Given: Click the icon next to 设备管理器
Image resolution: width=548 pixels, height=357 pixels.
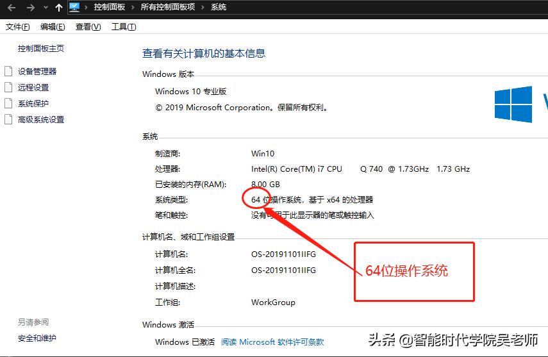Looking at the screenshot, I should (x=8, y=71).
